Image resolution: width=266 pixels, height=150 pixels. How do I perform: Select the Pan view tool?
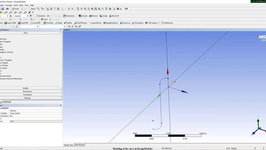point(81,9)
